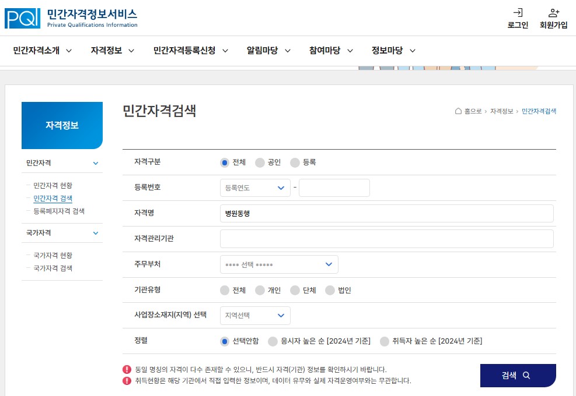The height and width of the screenshot is (396, 576).
Task: Click the 검색 search button
Action: tap(517, 376)
